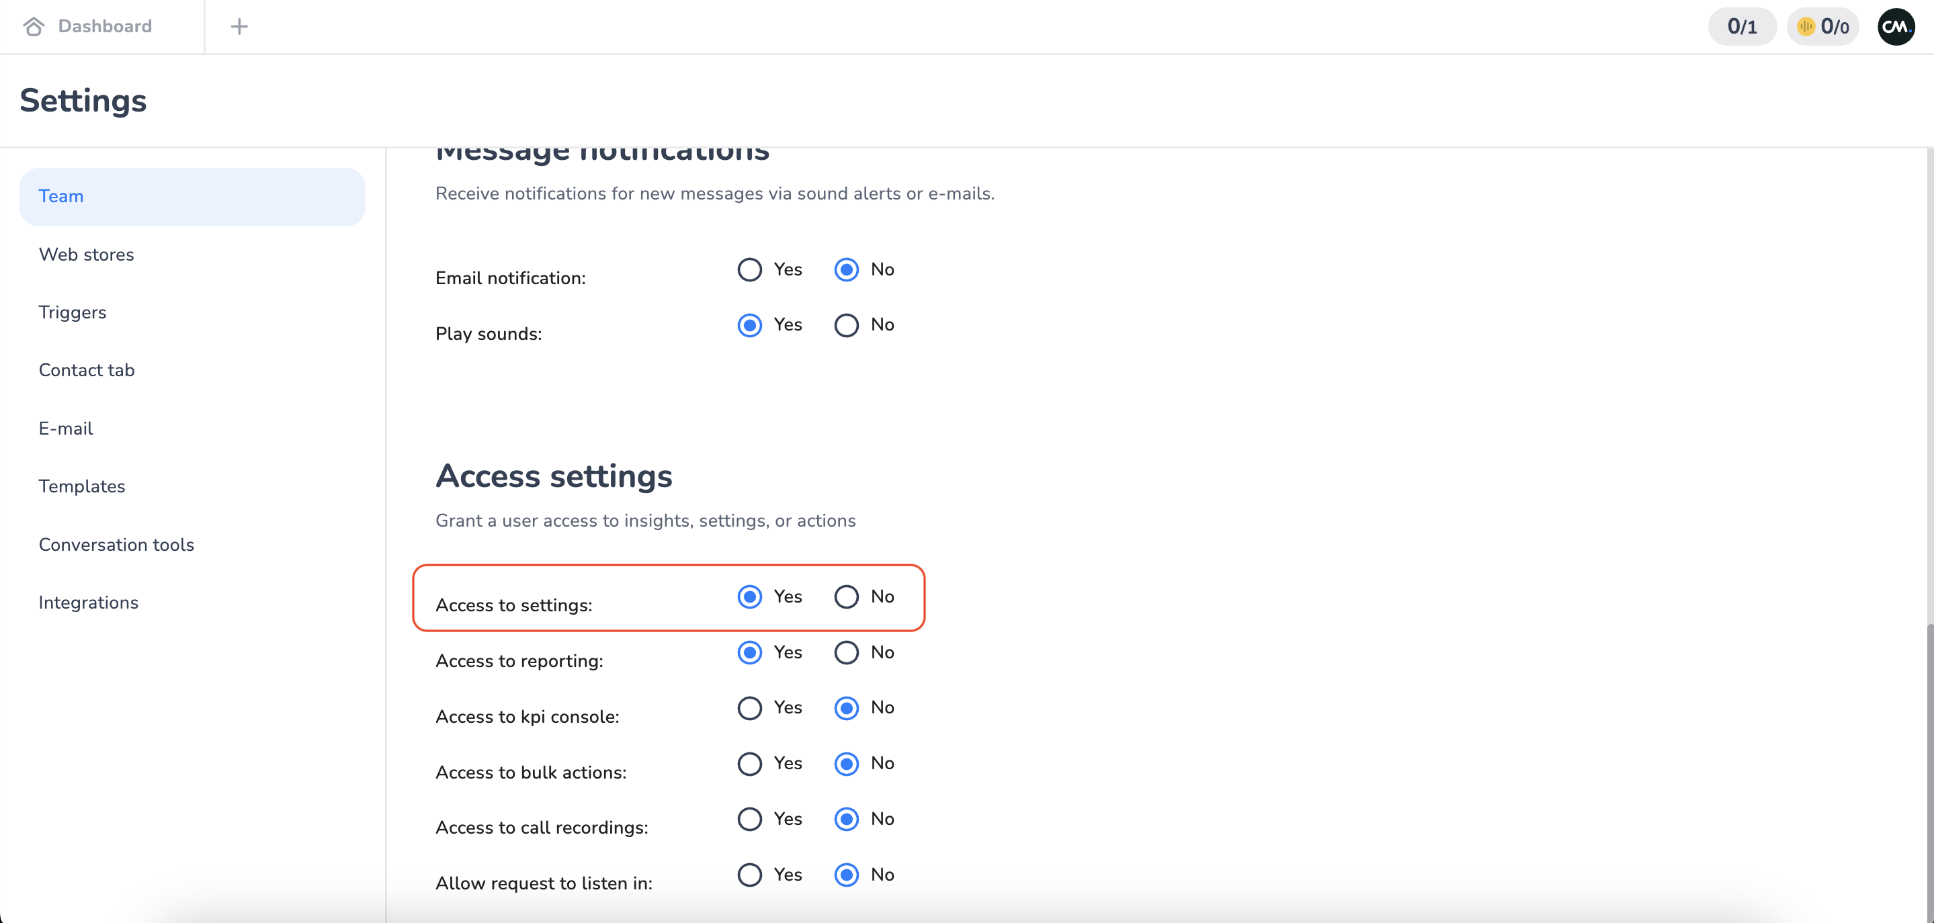Open the Web stores settings section
1934x923 pixels.
coord(86,255)
